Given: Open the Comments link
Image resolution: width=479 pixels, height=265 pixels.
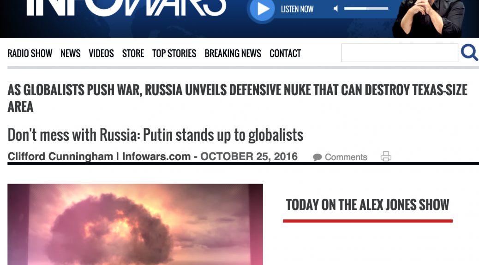Looking at the screenshot, I should [346, 157].
